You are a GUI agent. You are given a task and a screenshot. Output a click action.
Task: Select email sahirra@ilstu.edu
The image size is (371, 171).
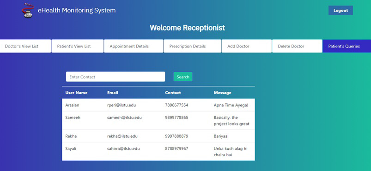123,148
